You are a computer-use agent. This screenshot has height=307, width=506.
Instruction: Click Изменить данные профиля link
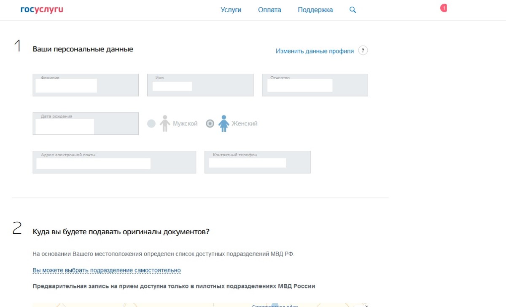coord(315,51)
